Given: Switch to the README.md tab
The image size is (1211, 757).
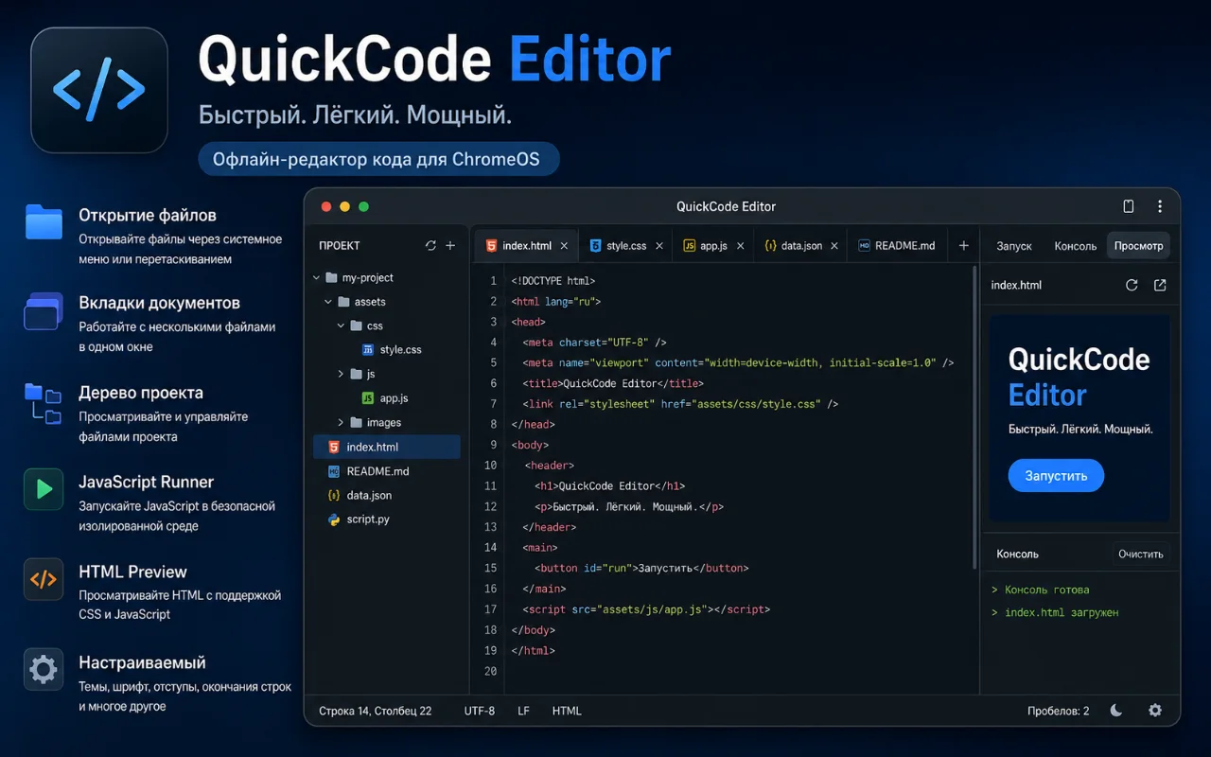Looking at the screenshot, I should point(896,246).
